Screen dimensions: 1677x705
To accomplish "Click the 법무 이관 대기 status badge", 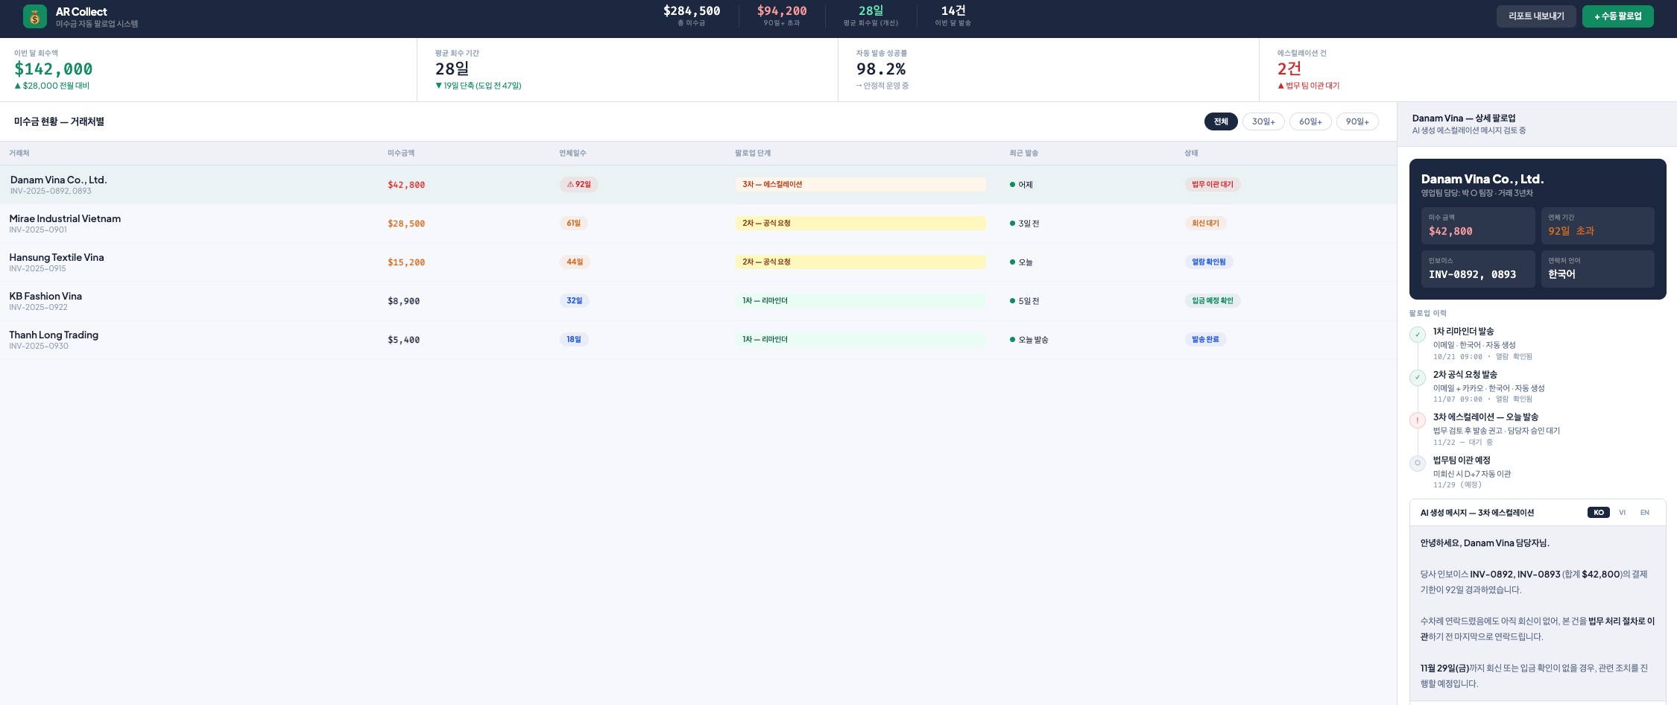I will (1213, 184).
